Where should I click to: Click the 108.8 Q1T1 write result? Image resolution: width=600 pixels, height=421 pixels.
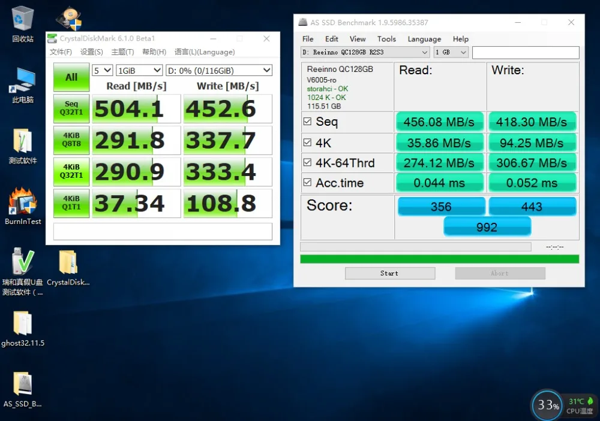pyautogui.click(x=227, y=203)
